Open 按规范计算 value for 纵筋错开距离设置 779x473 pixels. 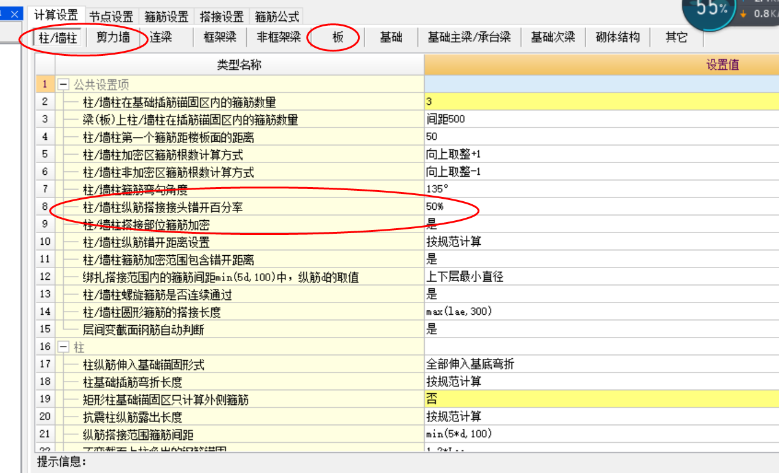tap(602, 242)
